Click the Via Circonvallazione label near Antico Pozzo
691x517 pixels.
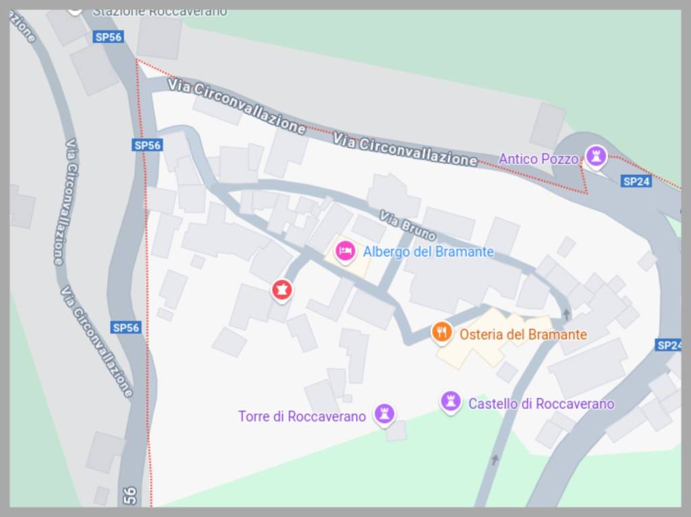405,149
